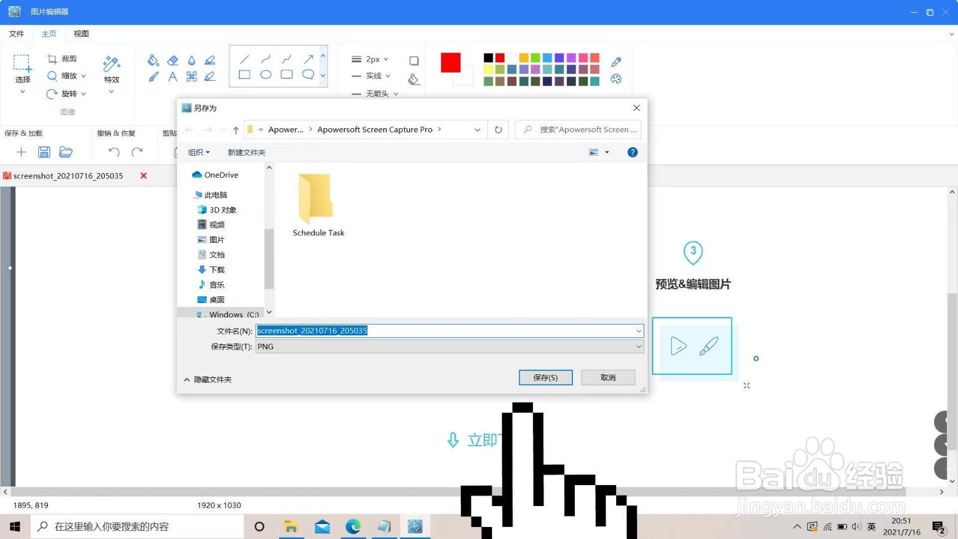
Task: Open the 缩放 zoom dropdown
Action: pyautogui.click(x=83, y=76)
